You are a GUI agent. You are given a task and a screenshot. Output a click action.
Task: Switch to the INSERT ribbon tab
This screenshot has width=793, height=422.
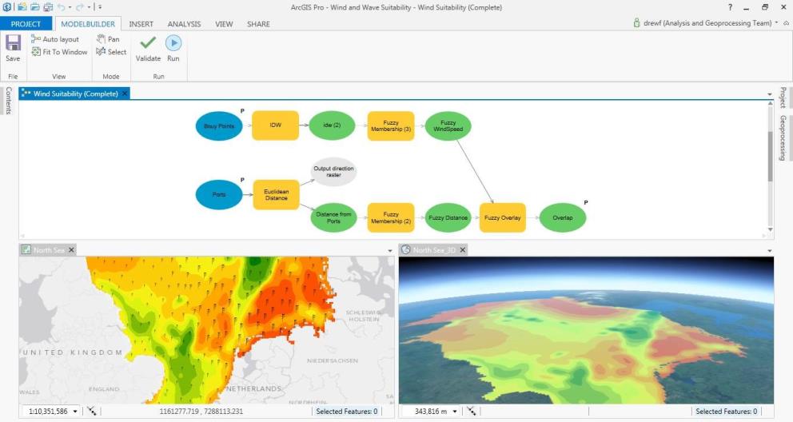click(x=141, y=24)
